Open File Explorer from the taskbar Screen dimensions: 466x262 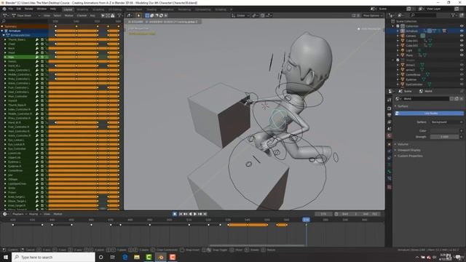tap(137, 257)
